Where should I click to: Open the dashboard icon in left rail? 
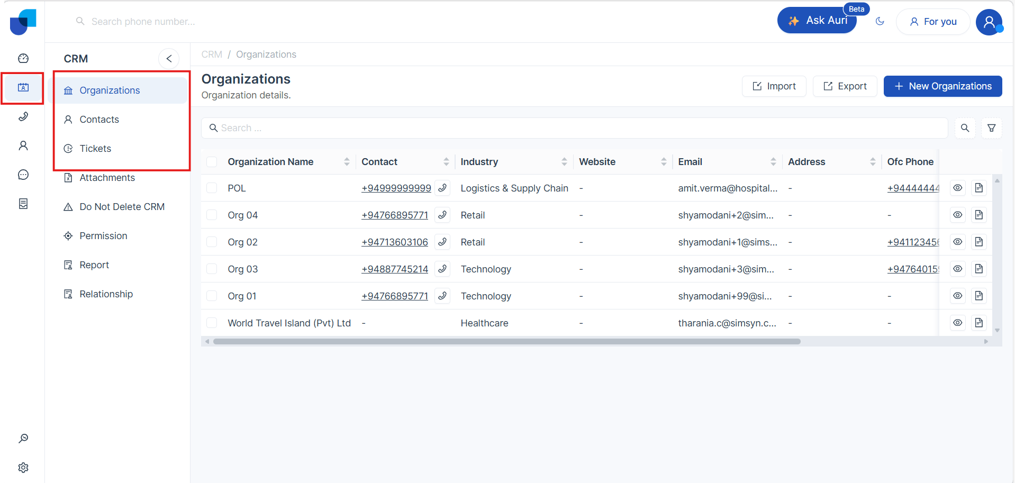click(23, 58)
